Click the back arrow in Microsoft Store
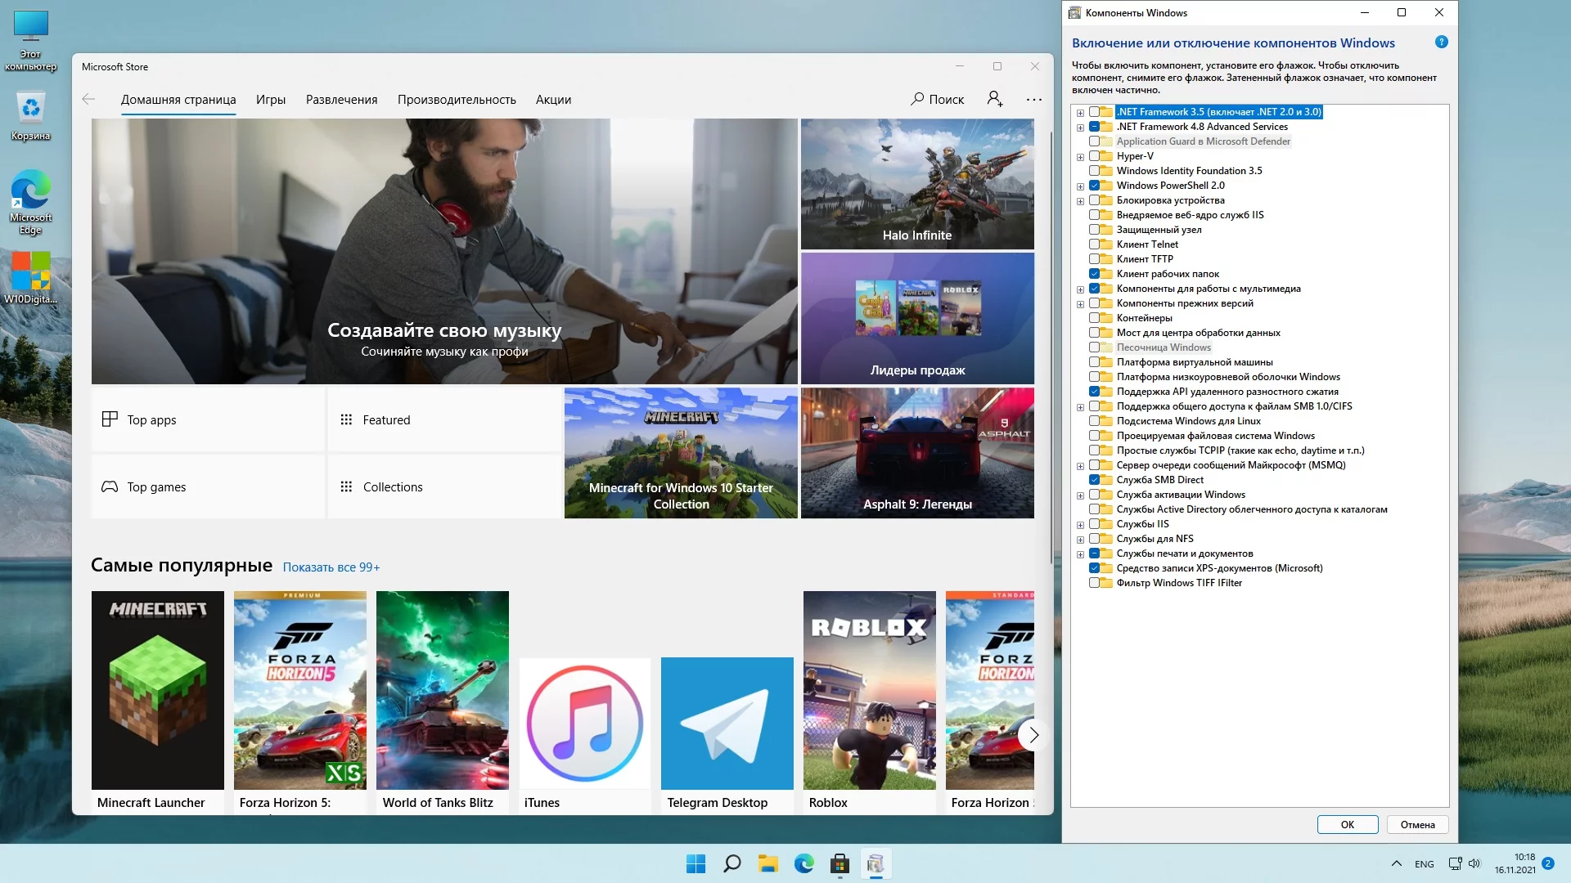This screenshot has height=883, width=1571. pyautogui.click(x=88, y=99)
